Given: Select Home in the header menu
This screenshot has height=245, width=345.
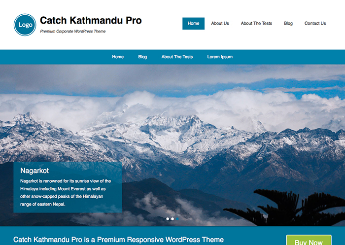Looking at the screenshot, I should coord(193,23).
